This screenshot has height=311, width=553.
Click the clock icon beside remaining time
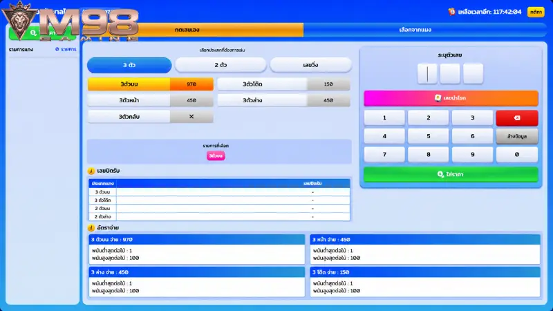(452, 12)
